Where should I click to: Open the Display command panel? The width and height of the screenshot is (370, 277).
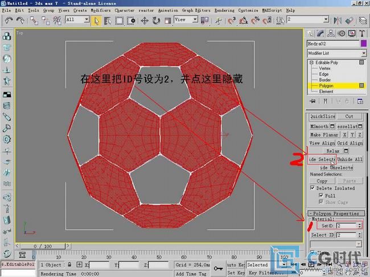coord(352,34)
